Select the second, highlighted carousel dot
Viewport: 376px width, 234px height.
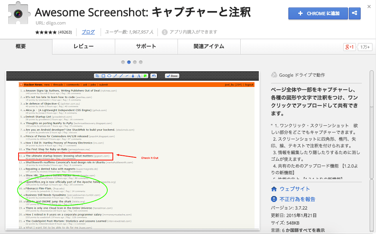click(129, 62)
